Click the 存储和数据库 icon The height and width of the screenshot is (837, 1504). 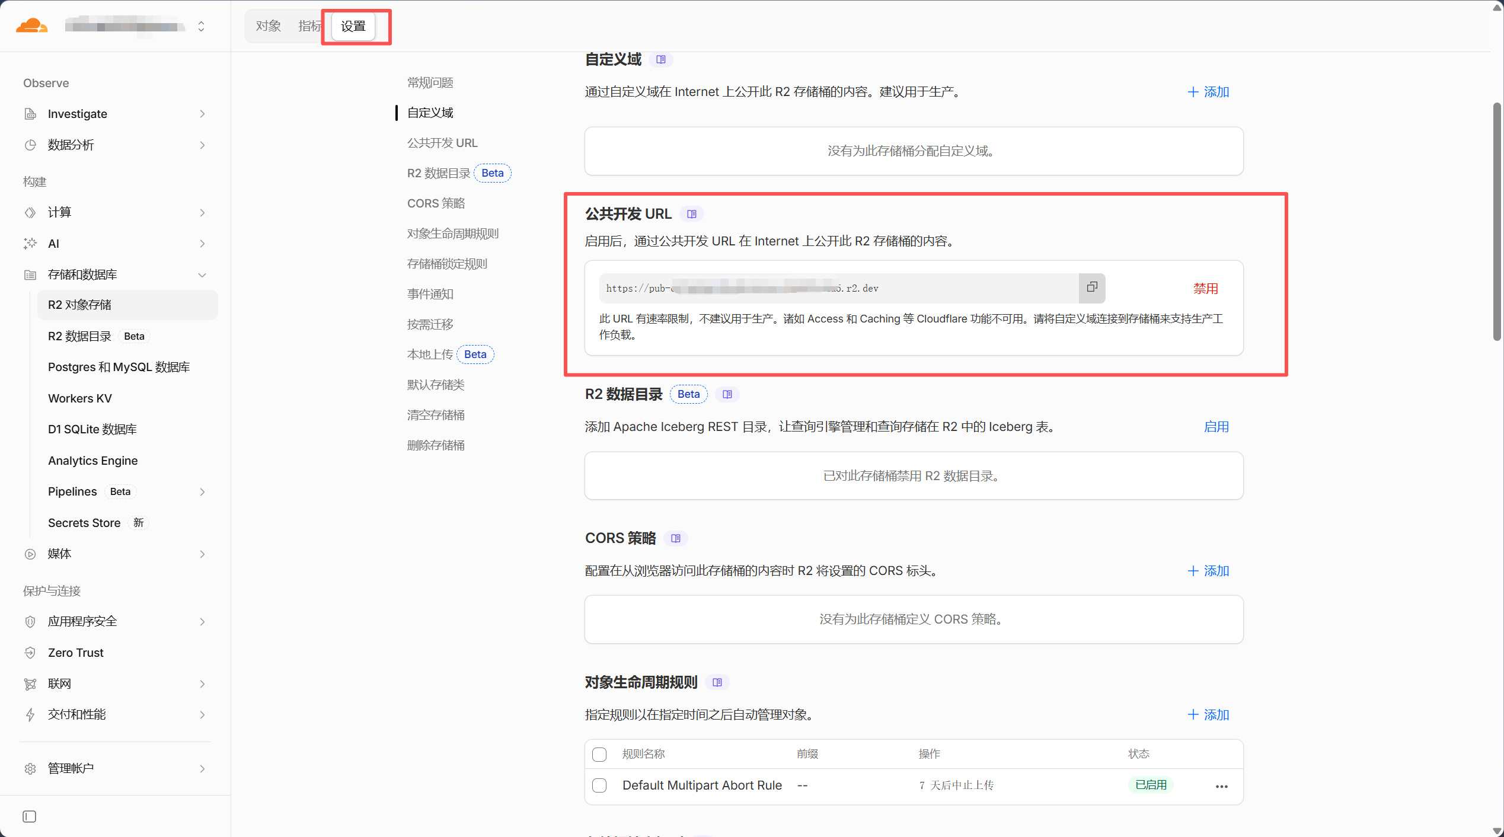click(x=30, y=274)
